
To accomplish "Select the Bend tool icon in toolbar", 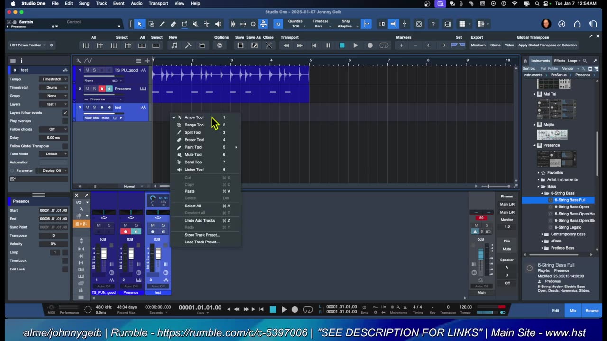I will [x=207, y=24].
